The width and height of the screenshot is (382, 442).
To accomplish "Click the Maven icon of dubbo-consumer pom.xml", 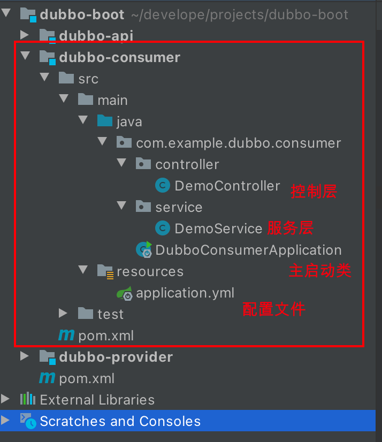I will tap(66, 335).
